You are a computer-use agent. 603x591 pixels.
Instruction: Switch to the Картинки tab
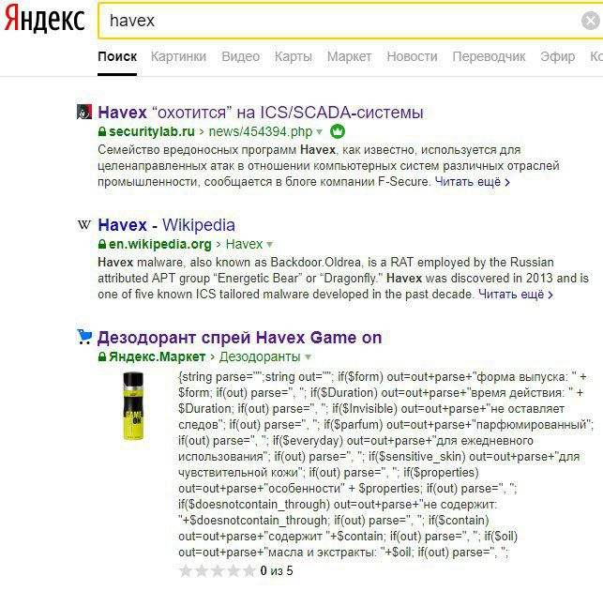178,56
